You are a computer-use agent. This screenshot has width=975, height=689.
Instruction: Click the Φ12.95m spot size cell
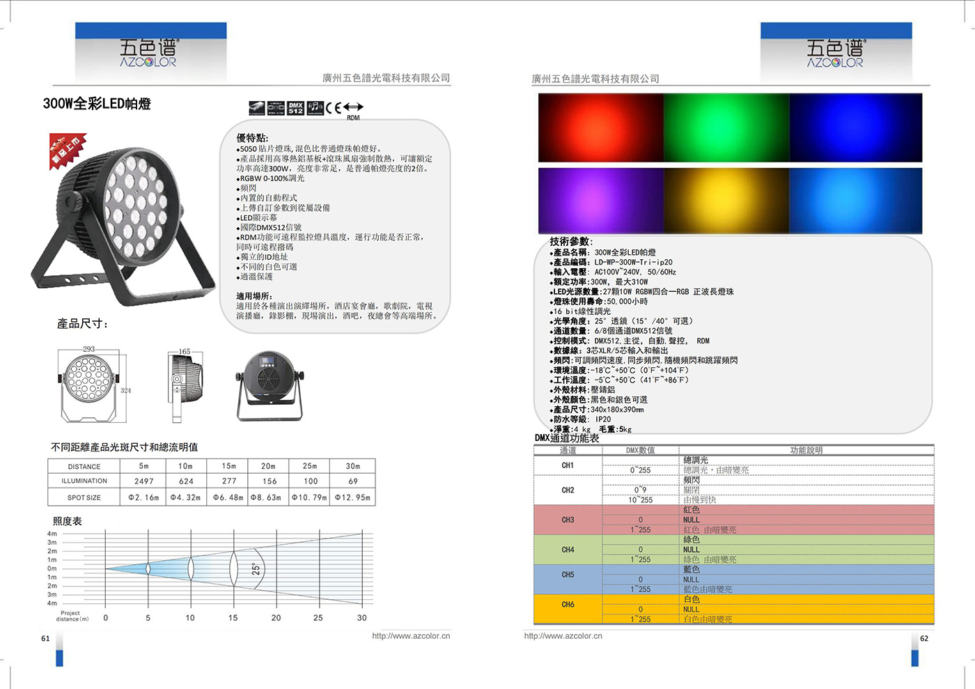tap(353, 497)
